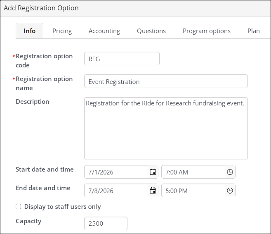Viewport: 271px width, 234px height.
Task: Go to the Questions tab
Action: 151,31
